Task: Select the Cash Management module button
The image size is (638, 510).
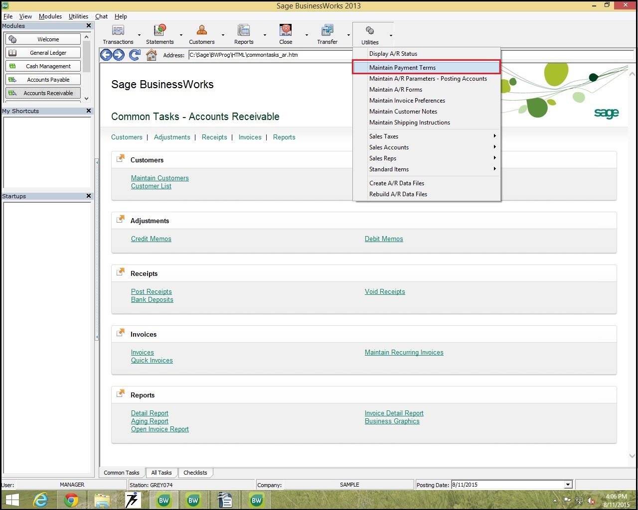Action: [43, 66]
